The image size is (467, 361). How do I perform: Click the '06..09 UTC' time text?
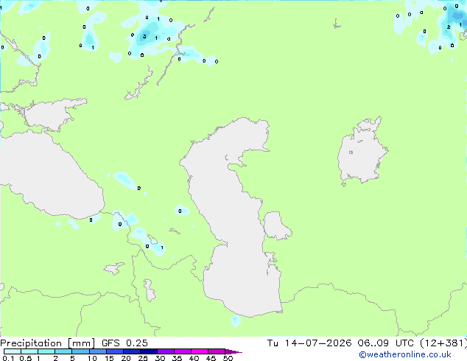pos(385,343)
